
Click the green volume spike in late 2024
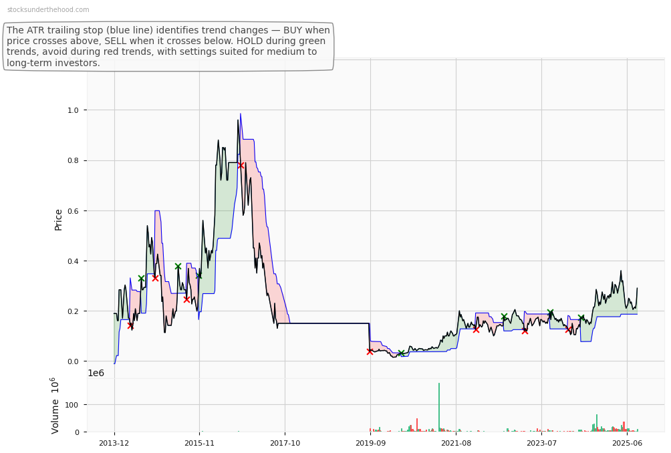click(597, 423)
